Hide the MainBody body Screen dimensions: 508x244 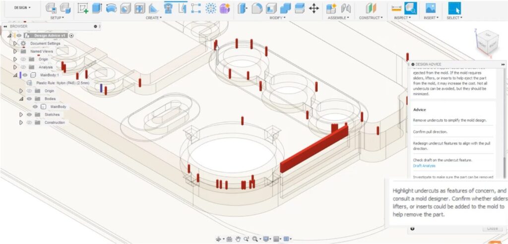click(x=35, y=106)
